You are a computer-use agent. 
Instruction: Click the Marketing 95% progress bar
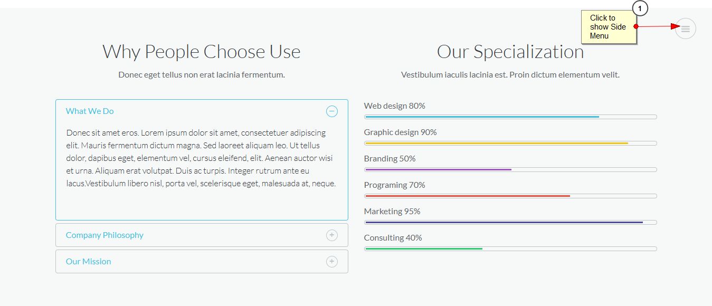510,222
